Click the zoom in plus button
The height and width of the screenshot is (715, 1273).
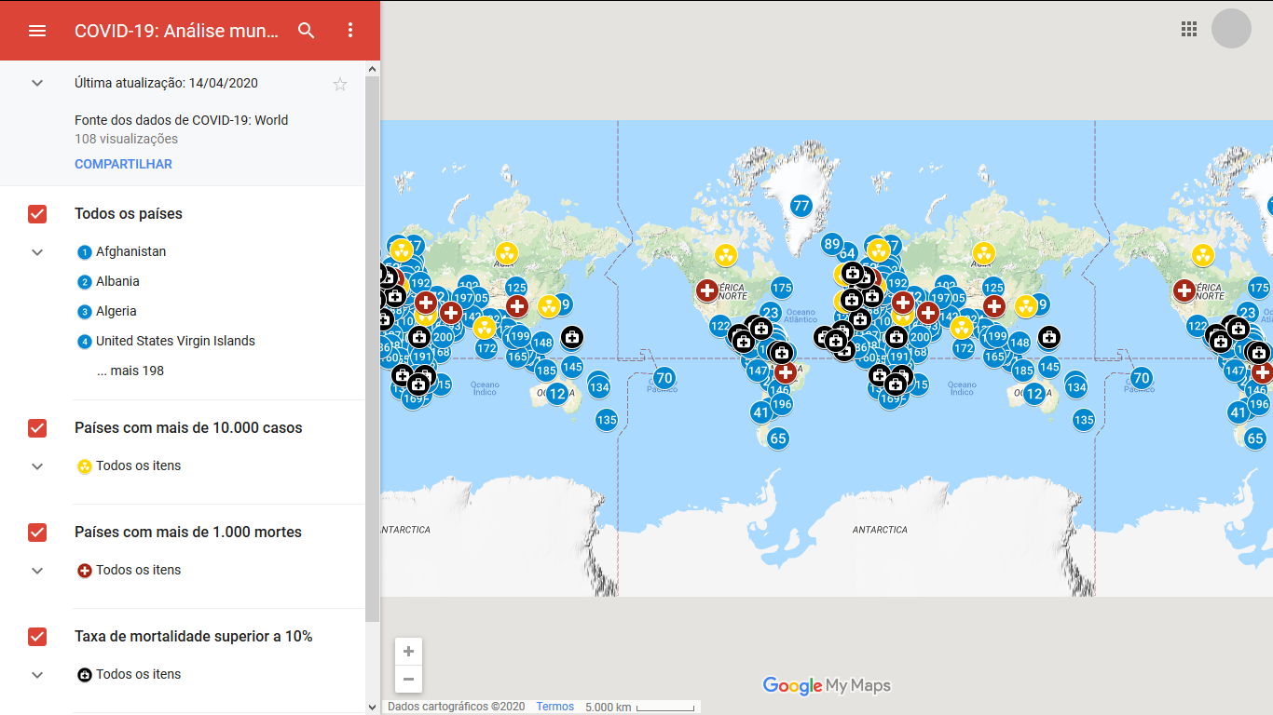coord(408,652)
